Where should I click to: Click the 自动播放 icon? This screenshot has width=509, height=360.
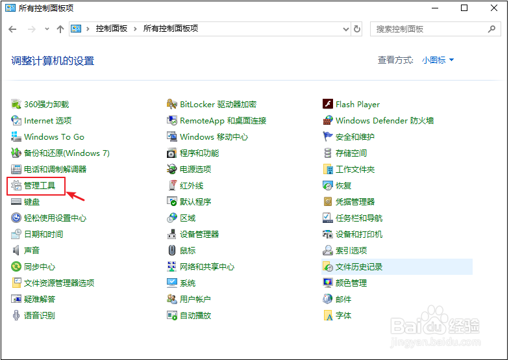(x=171, y=316)
